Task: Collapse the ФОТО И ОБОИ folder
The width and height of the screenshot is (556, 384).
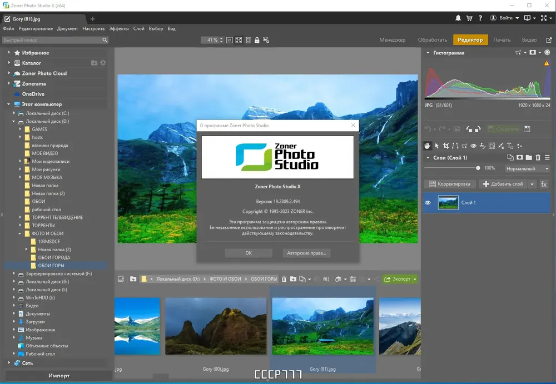Action: click(20, 233)
